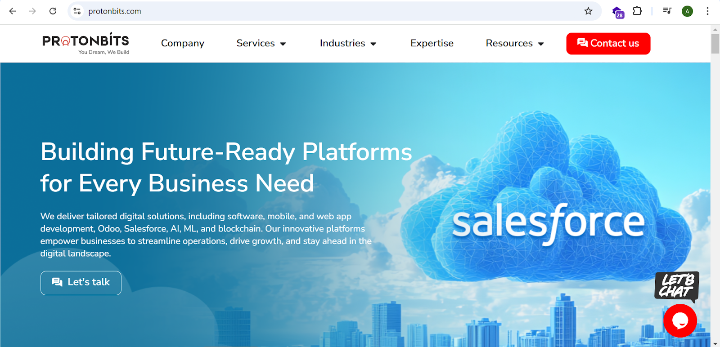Screen dimensions: 720x347
Task: Expand the Resources dropdown arrow
Action: tap(541, 44)
